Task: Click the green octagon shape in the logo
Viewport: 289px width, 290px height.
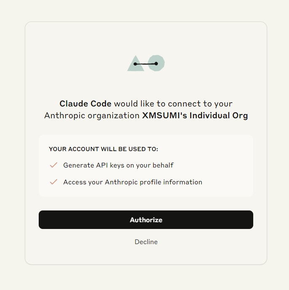Action: (156, 63)
